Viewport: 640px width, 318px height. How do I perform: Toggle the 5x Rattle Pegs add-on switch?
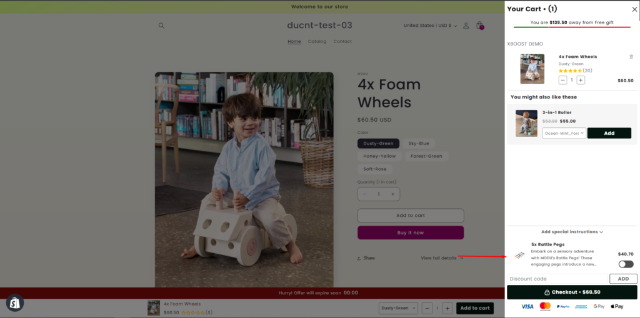626,264
